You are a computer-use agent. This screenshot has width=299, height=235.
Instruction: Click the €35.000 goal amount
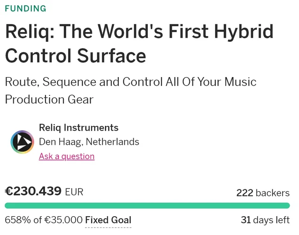tap(64, 220)
